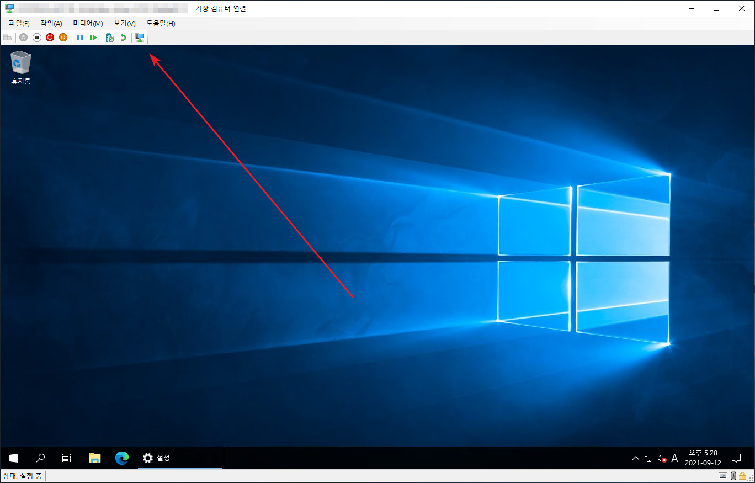This screenshot has width=755, height=483.
Task: Click the 상태: 실행 중 status text
Action: point(23,476)
